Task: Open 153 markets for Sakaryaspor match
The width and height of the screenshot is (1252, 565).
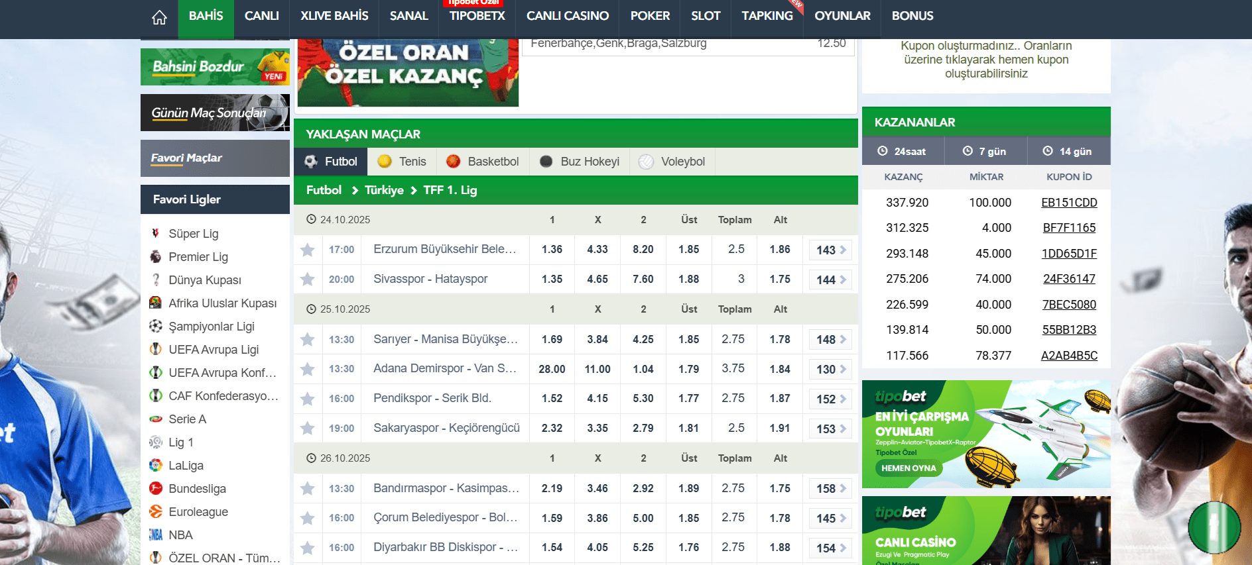Action: (830, 429)
